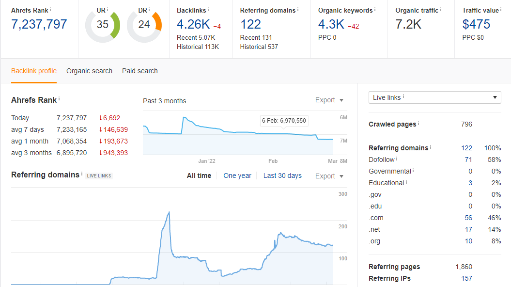The width and height of the screenshot is (511, 287).
Task: Open sidebar Referring domains info icon
Action: [431, 147]
